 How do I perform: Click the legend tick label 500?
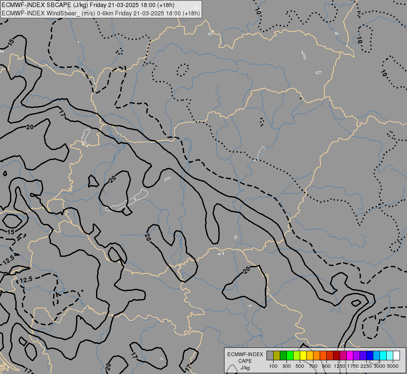coord(300,366)
